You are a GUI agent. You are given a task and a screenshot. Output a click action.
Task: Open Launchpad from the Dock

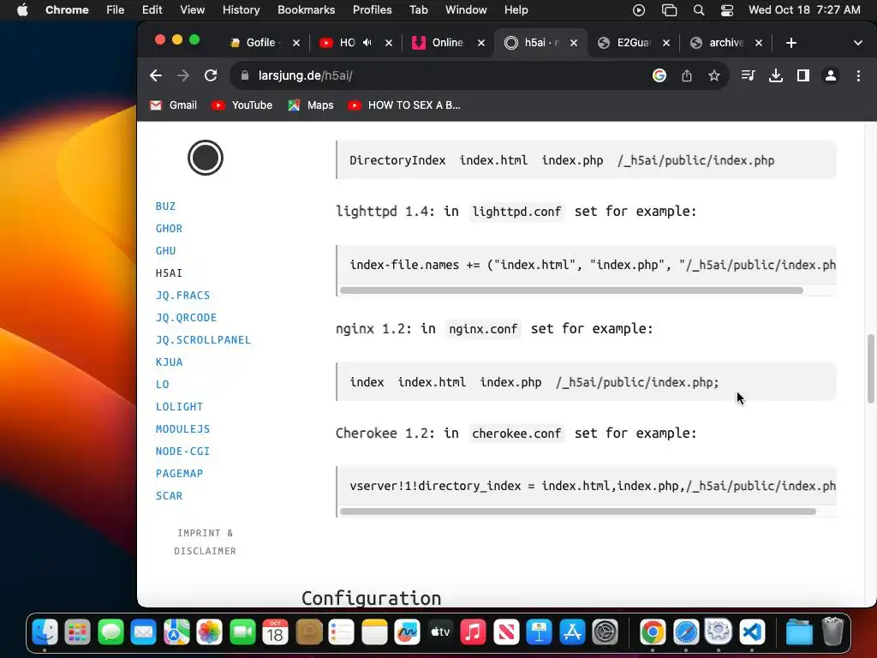78,633
